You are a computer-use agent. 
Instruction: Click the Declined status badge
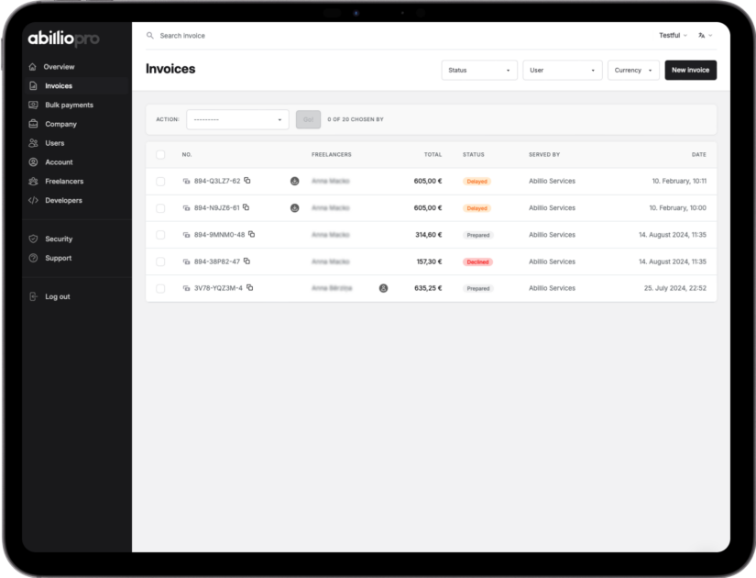click(x=477, y=261)
